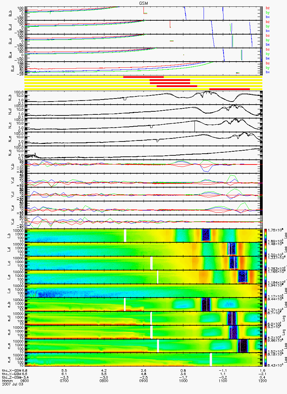Click the 0900 time tick label
287x394 pixels.
coord(143,381)
